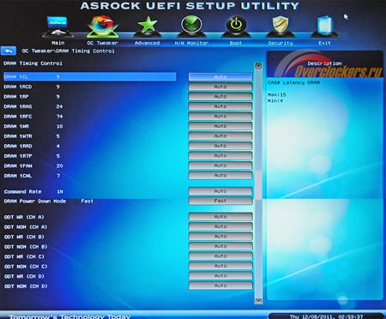The image size is (386, 319).
Task: Open the DRAM tRTP Auto selector
Action: (x=220, y=156)
